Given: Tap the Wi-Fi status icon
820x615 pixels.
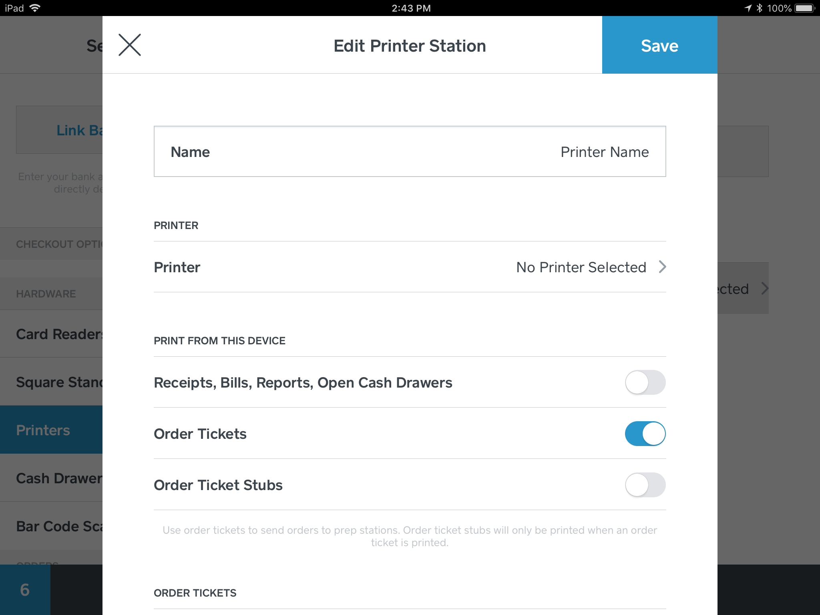Looking at the screenshot, I should coord(35,8).
